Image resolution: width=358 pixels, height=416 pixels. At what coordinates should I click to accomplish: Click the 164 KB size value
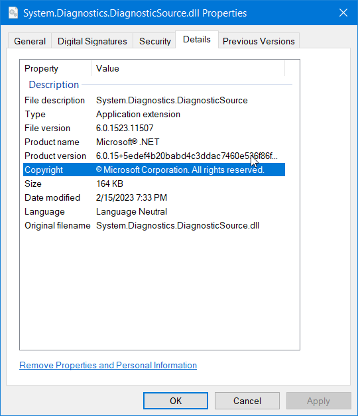[109, 184]
